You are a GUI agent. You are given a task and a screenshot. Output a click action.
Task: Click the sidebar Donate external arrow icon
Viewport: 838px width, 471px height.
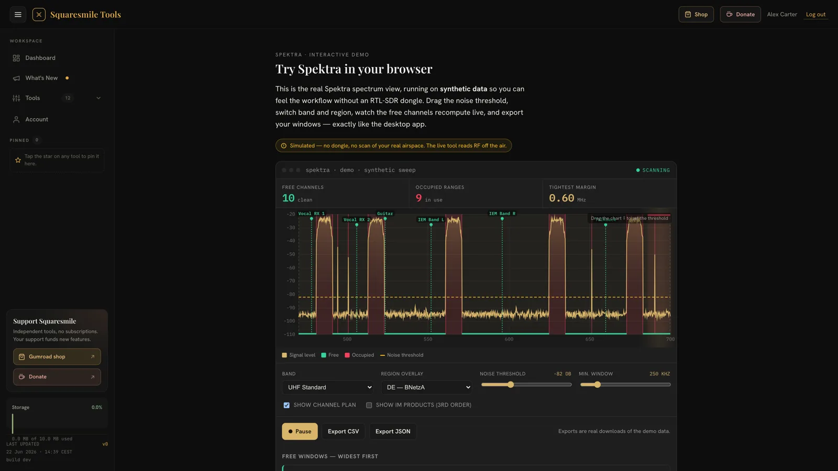pyautogui.click(x=93, y=377)
